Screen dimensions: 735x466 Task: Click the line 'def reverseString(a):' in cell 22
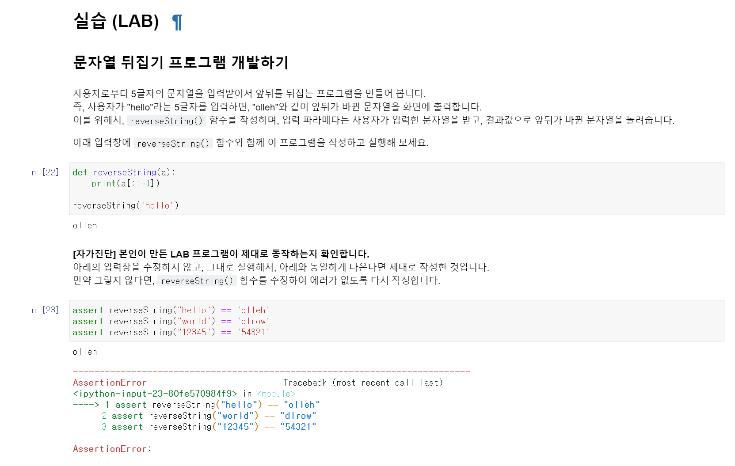coord(124,172)
